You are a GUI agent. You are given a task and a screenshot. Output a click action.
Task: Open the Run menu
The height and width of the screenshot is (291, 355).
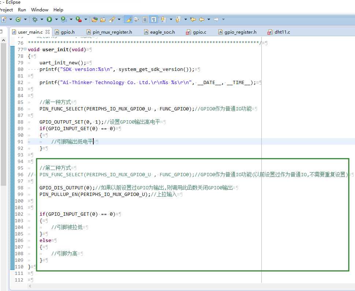point(22,10)
